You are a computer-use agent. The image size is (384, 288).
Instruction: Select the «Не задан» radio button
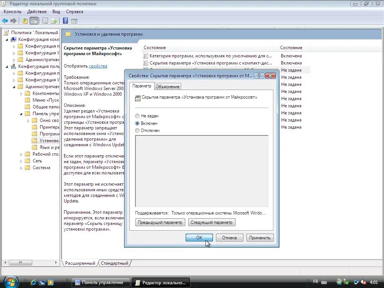137,116
